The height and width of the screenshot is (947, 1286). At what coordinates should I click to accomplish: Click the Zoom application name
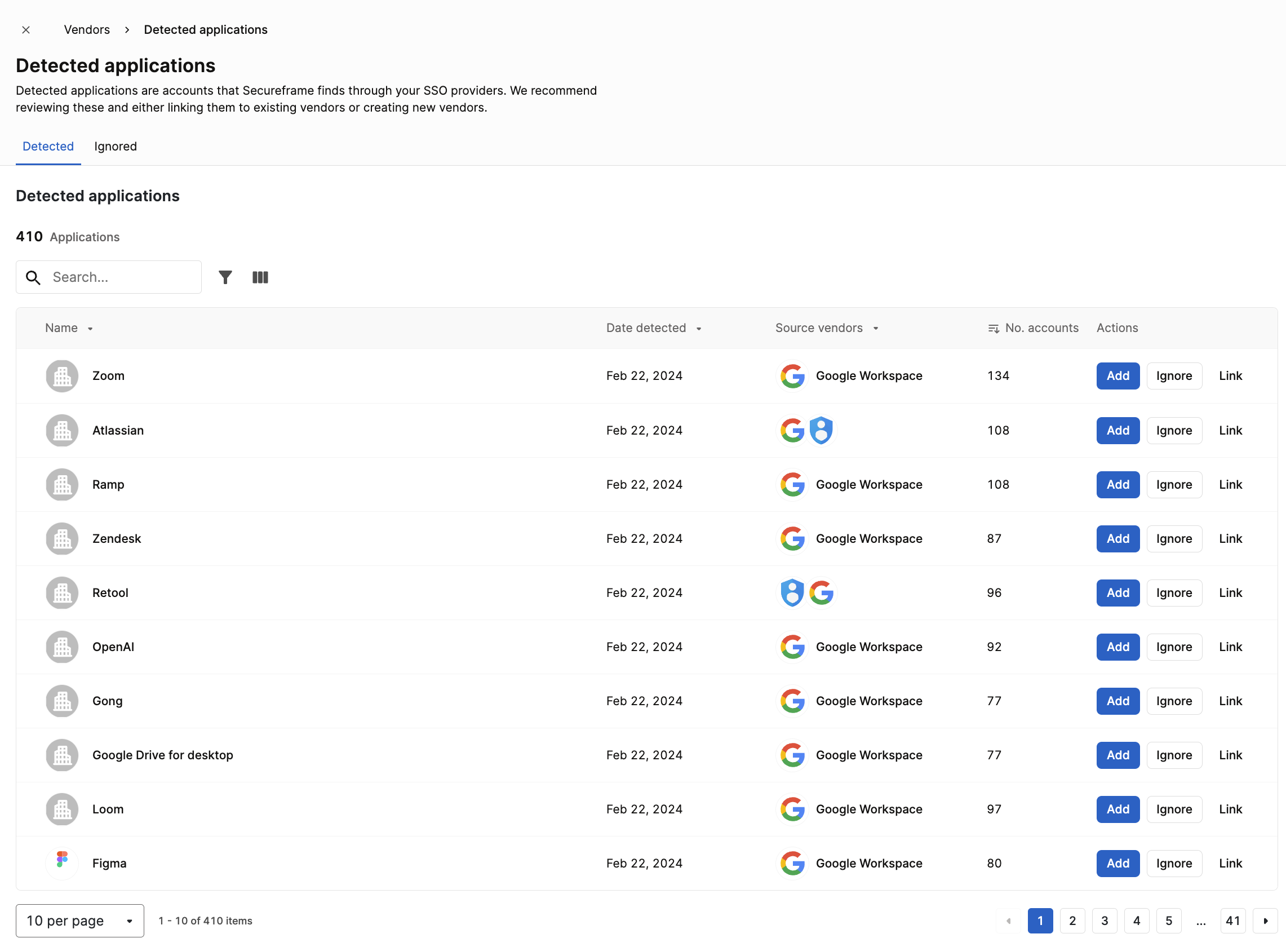tap(108, 376)
